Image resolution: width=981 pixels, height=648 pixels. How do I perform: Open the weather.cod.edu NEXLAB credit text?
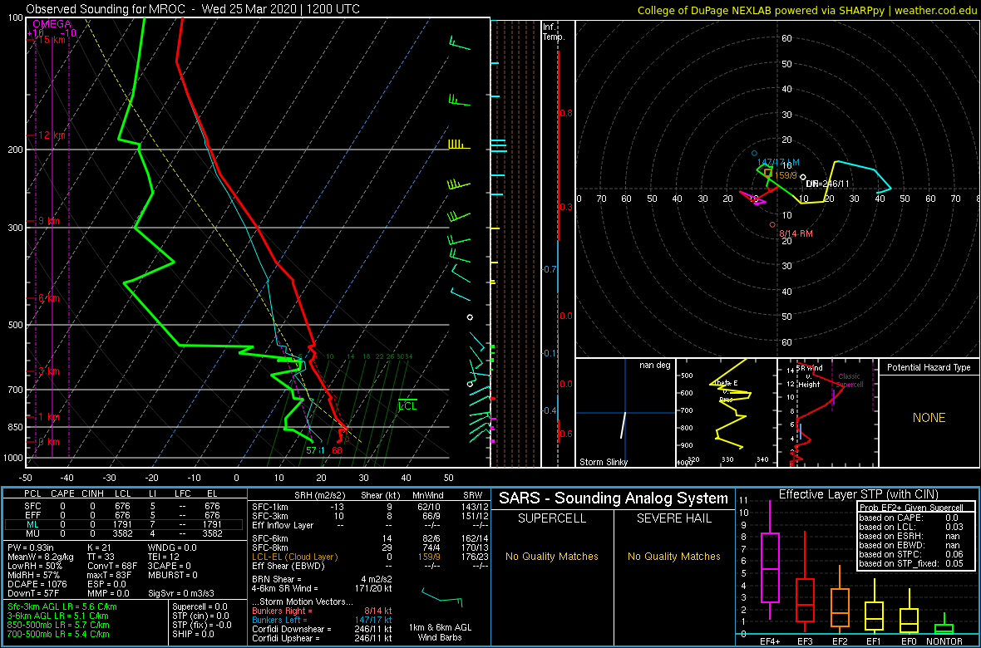(x=807, y=9)
